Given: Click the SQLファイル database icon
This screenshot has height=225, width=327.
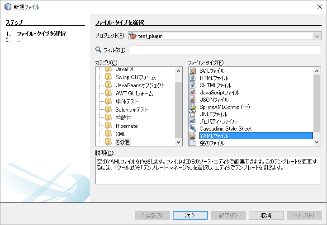Looking at the screenshot, I should pyautogui.click(x=193, y=71).
